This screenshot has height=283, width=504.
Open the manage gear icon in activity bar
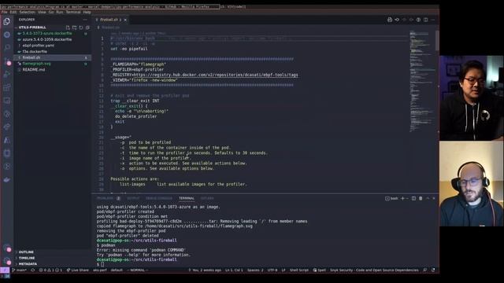tap(7, 261)
